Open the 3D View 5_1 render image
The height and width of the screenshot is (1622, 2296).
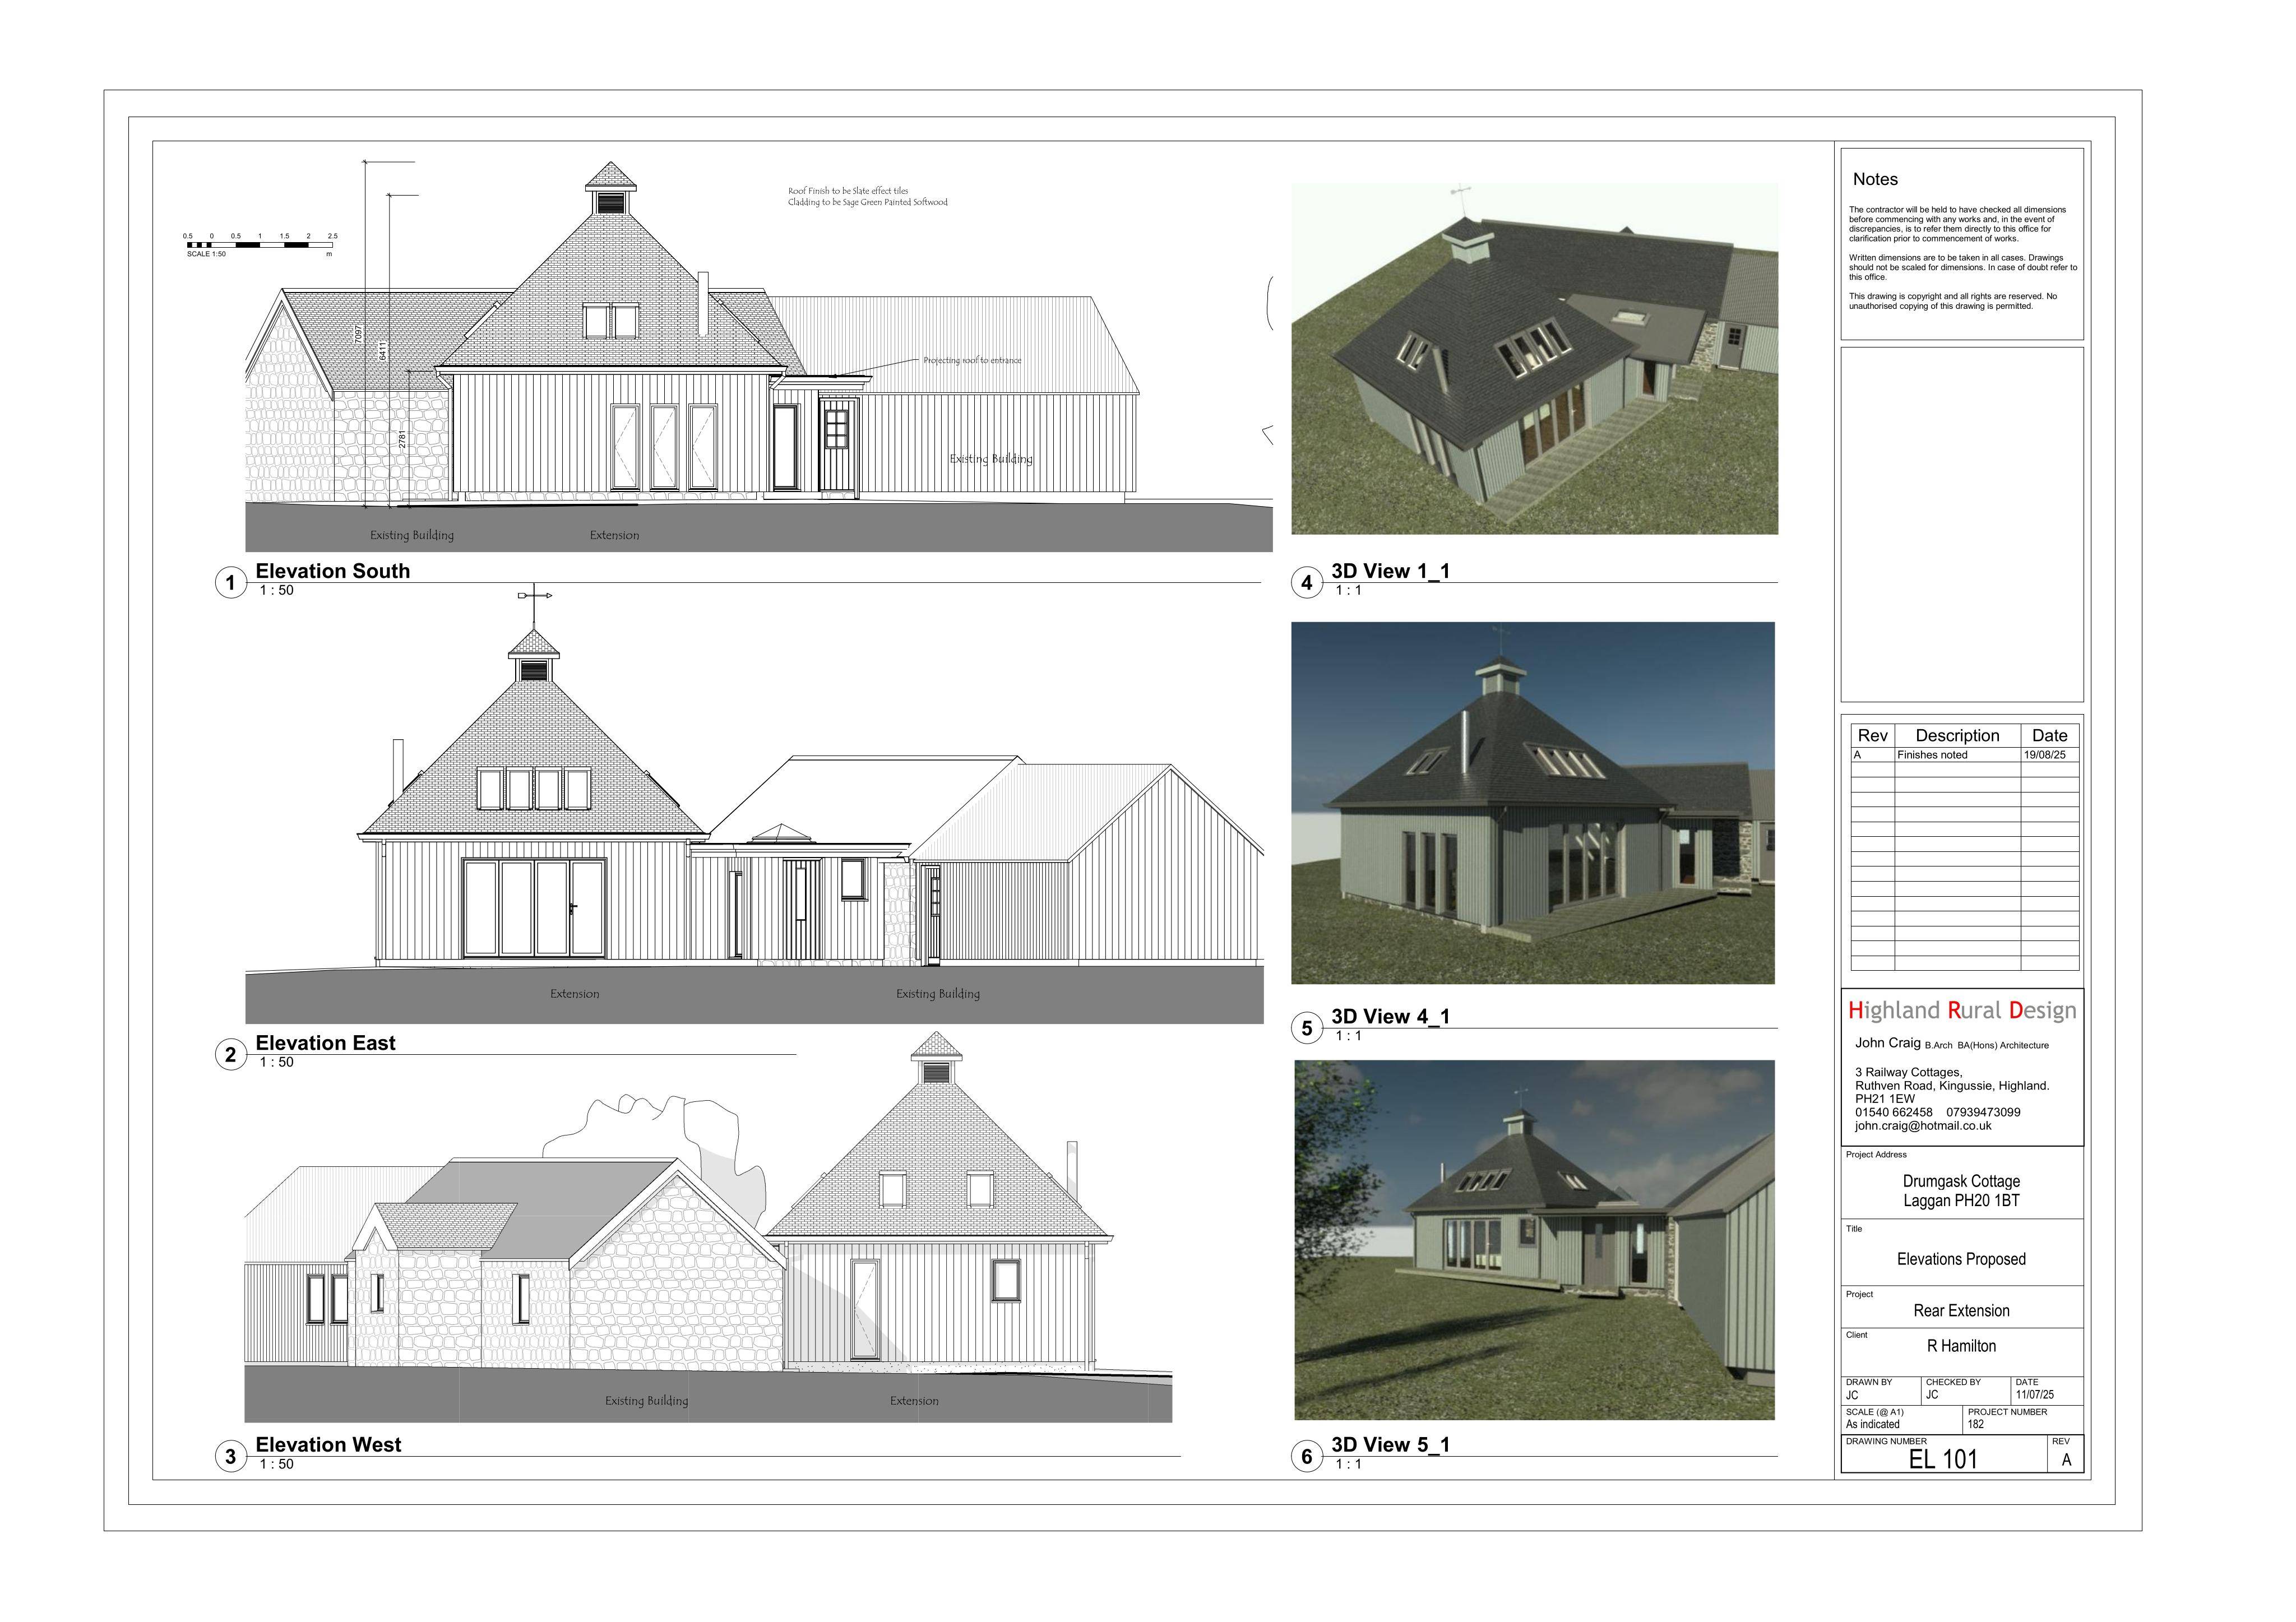click(1534, 1240)
